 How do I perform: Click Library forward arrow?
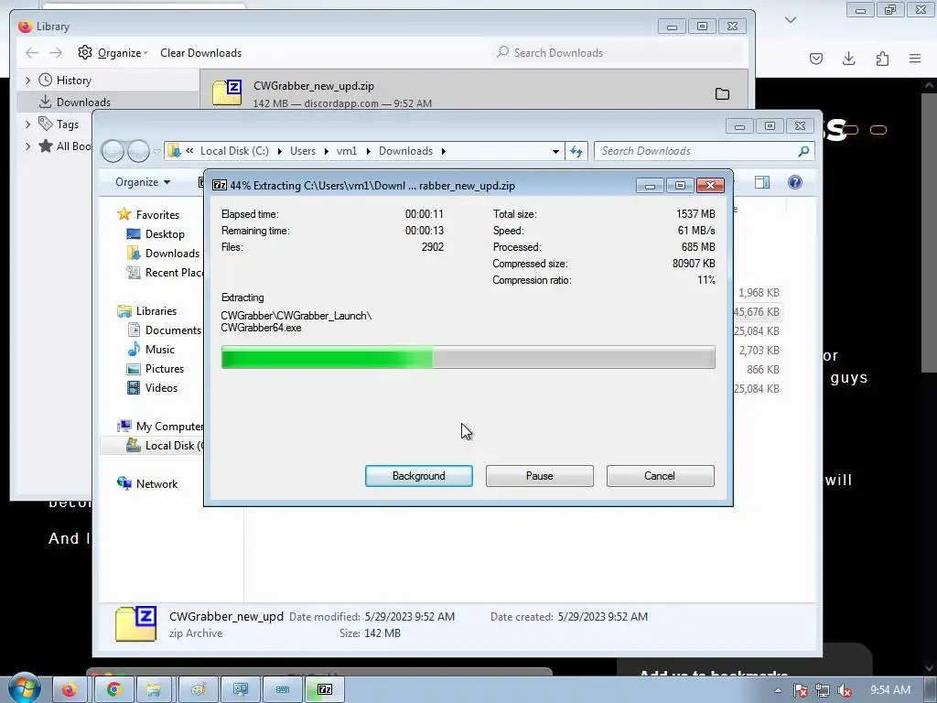[x=56, y=52]
